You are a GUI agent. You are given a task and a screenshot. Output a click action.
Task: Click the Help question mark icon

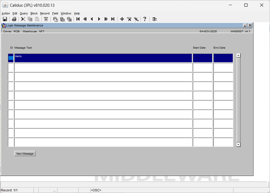[x=145, y=19]
